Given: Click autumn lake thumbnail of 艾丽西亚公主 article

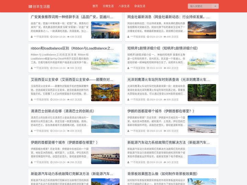Looking at the screenshot, I should click(105, 92).
